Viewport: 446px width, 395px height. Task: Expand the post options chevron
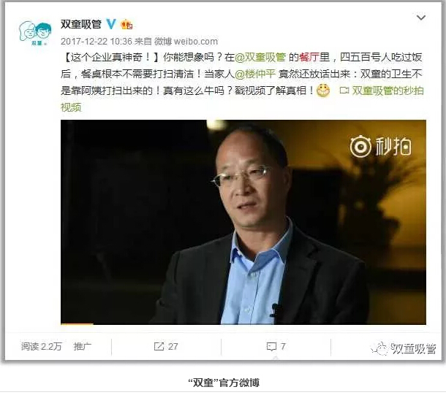click(x=421, y=18)
